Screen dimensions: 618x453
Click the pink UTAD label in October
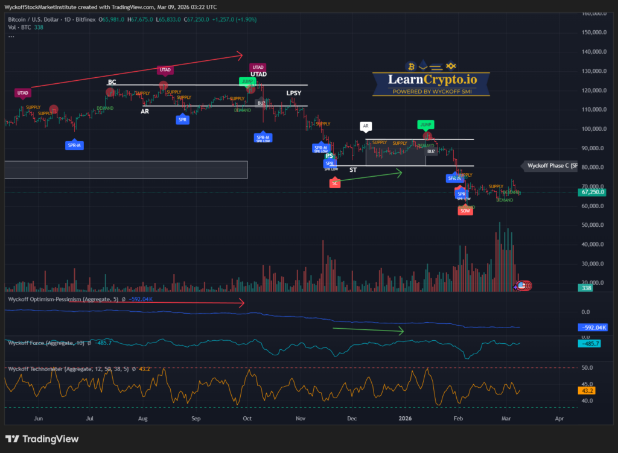[x=258, y=68]
